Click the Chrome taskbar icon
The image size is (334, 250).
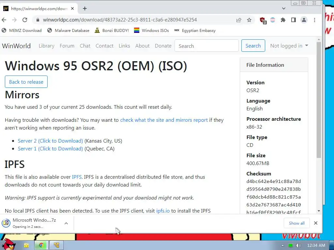(x=41, y=245)
